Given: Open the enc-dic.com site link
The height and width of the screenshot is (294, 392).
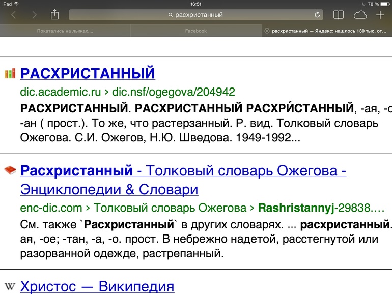Looking at the screenshot, I should 51,208.
